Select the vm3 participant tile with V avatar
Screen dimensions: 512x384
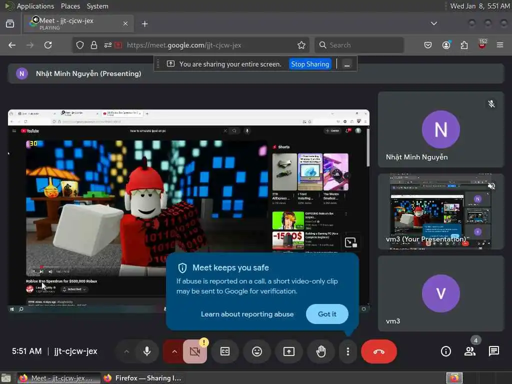point(441,293)
